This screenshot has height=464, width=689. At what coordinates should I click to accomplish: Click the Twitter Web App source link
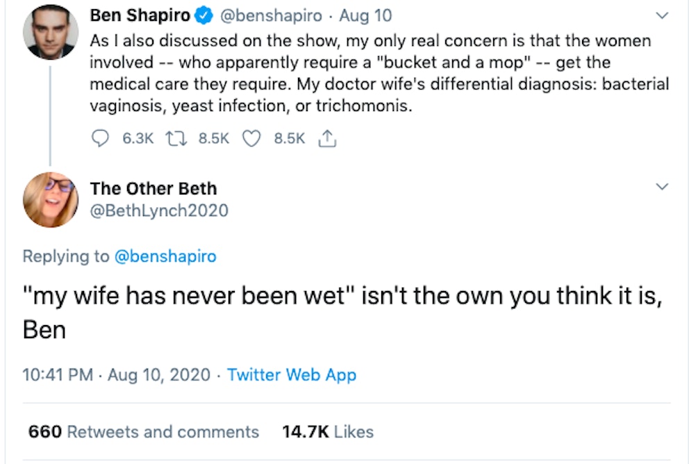(x=292, y=375)
